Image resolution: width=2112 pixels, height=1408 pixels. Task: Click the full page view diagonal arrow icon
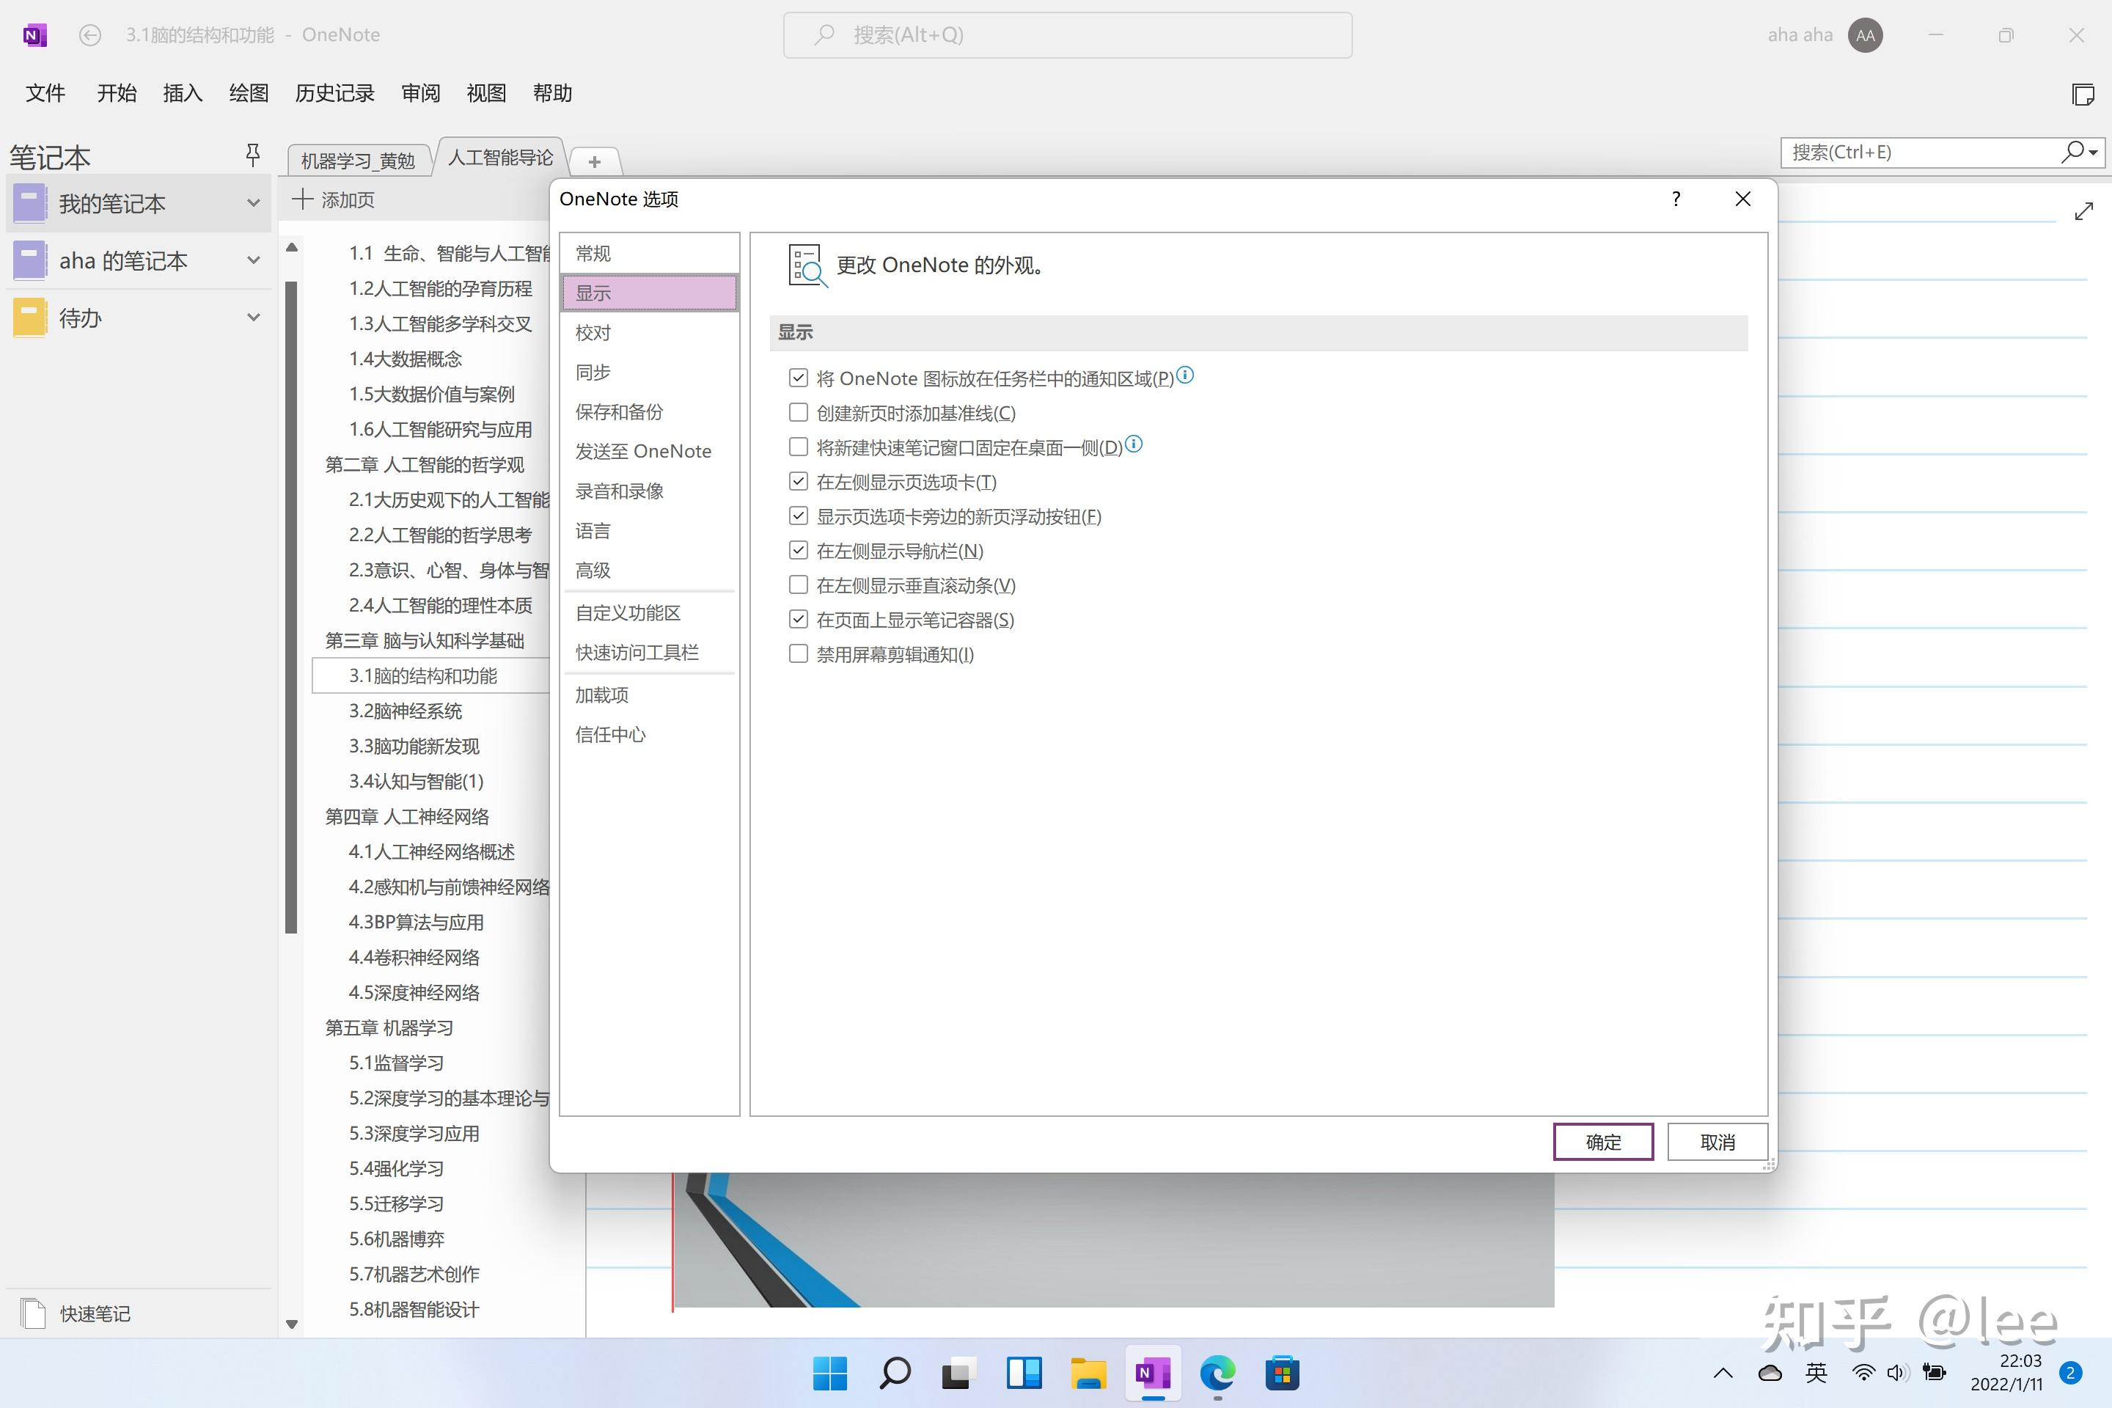tap(2084, 210)
